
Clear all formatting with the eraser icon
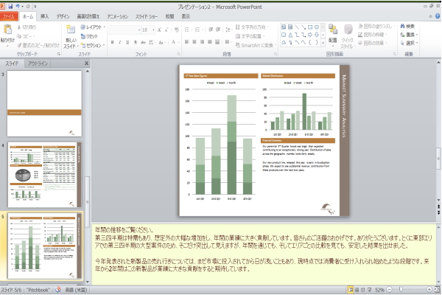(x=177, y=29)
